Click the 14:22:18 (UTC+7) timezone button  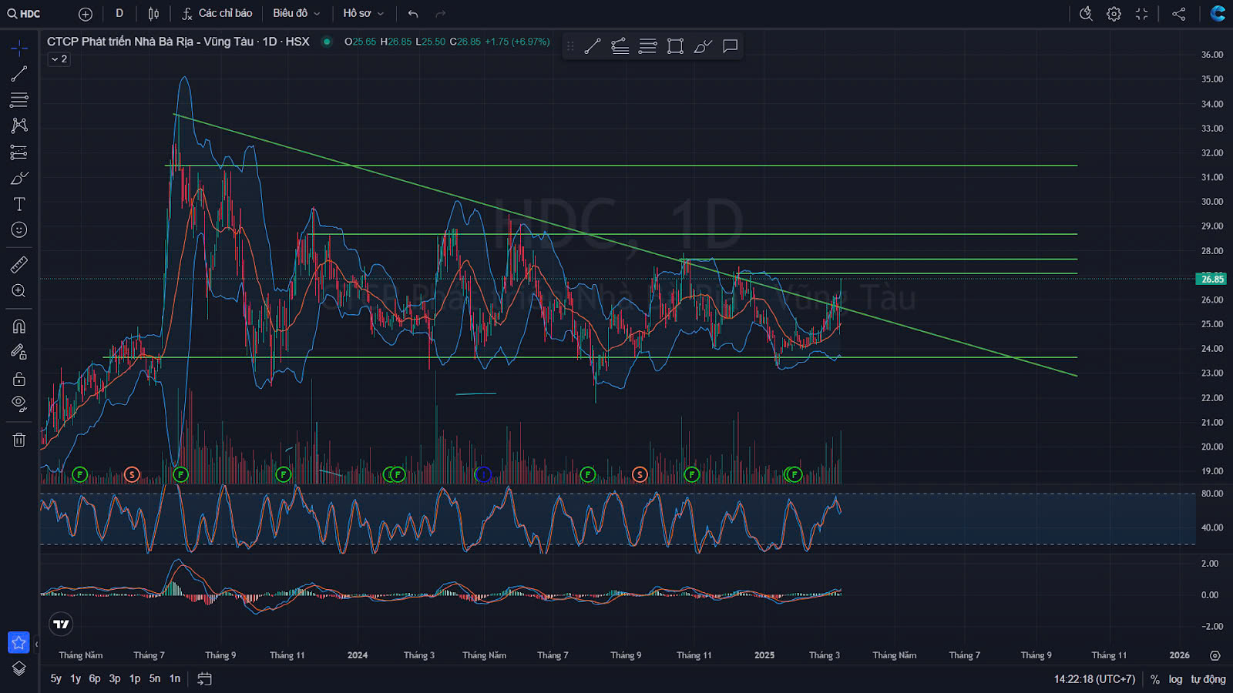point(1094,679)
